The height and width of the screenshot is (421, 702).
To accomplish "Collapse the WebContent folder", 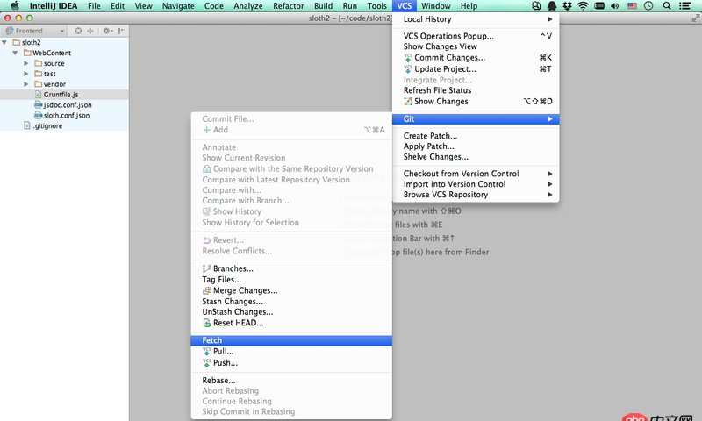I will [15, 53].
